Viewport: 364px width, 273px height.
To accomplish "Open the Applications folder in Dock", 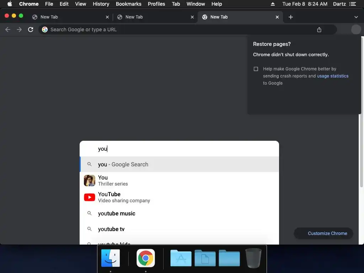I will coord(181,258).
